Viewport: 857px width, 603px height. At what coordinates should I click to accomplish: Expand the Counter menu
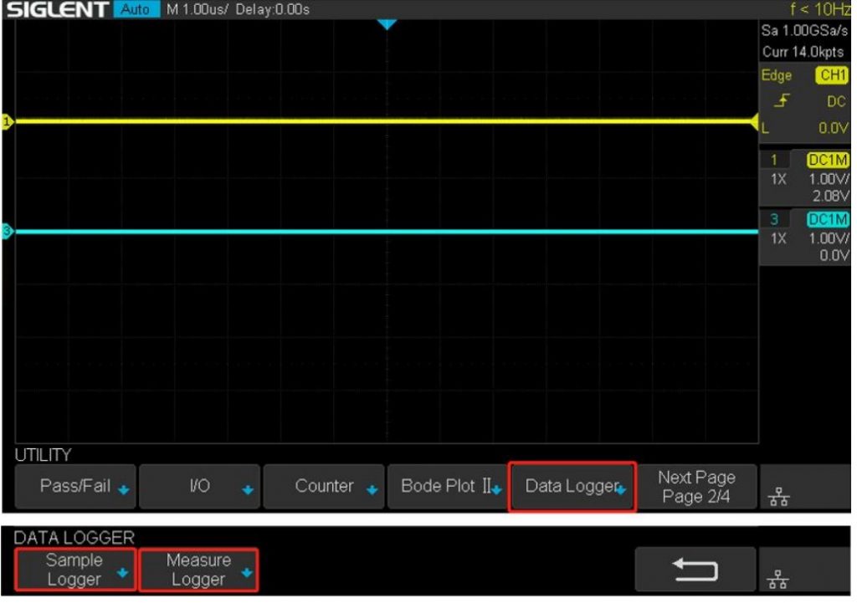[x=324, y=487]
